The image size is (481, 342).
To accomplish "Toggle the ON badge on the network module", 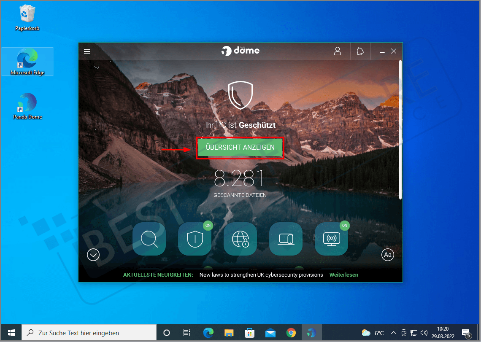I will tap(344, 226).
